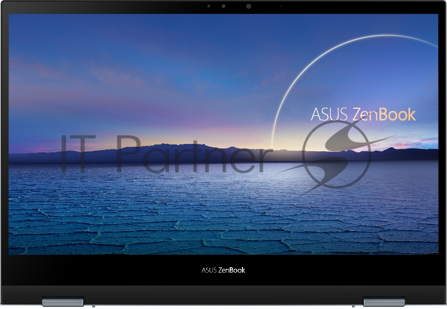Click the ASUS ZenBook bezel logo
This screenshot has height=309, width=447.
pyautogui.click(x=223, y=270)
